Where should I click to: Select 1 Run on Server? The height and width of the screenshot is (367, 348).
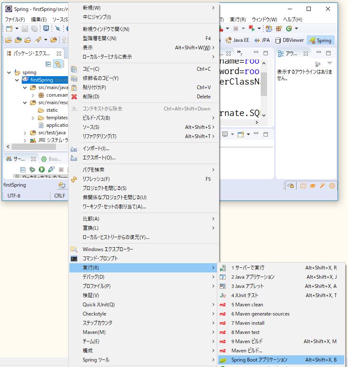coord(281,267)
